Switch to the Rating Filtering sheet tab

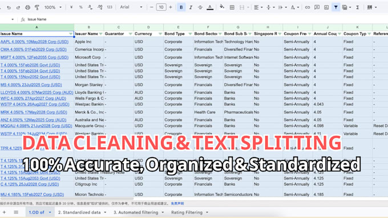tap(189, 212)
